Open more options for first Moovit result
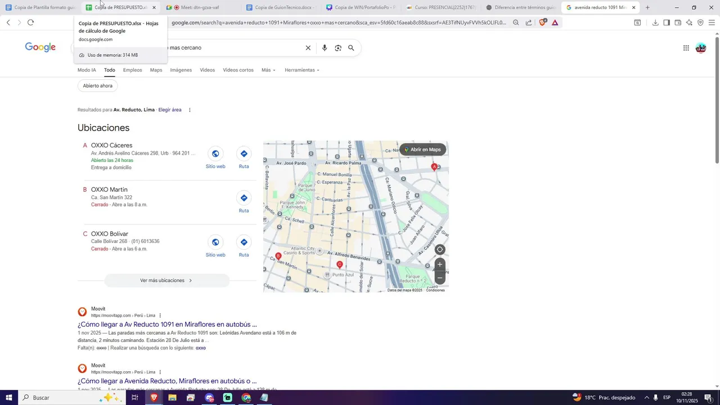Image resolution: width=720 pixels, height=405 pixels. (160, 316)
